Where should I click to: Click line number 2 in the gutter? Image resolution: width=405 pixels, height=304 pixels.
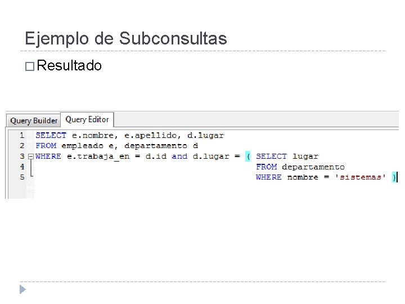coord(22,146)
